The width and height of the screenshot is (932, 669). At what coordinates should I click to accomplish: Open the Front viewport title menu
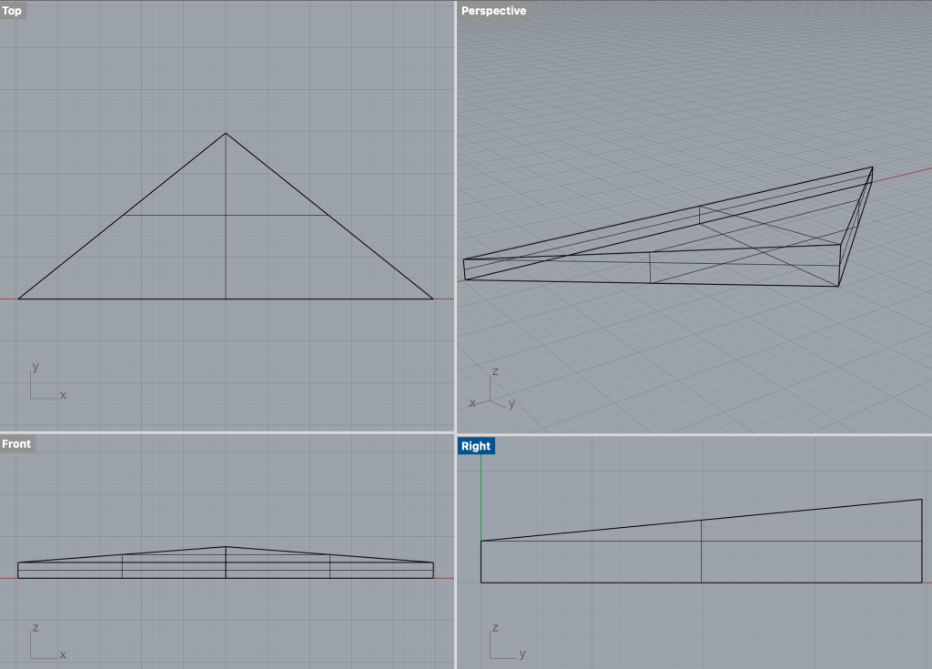[x=17, y=444]
